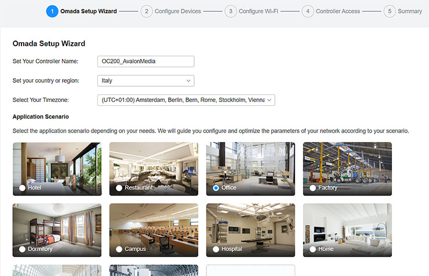Select the Hotel scenario radio button
The height and width of the screenshot is (276, 429).
(23, 188)
